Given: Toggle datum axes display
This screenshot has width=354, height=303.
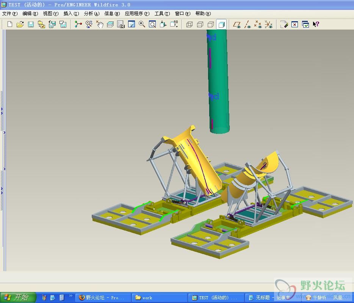Looking at the screenshot, I should coord(247,24).
